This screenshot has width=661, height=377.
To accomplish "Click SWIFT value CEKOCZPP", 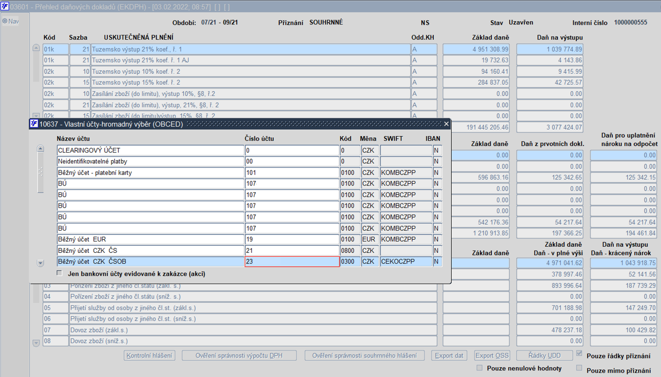I will point(406,261).
